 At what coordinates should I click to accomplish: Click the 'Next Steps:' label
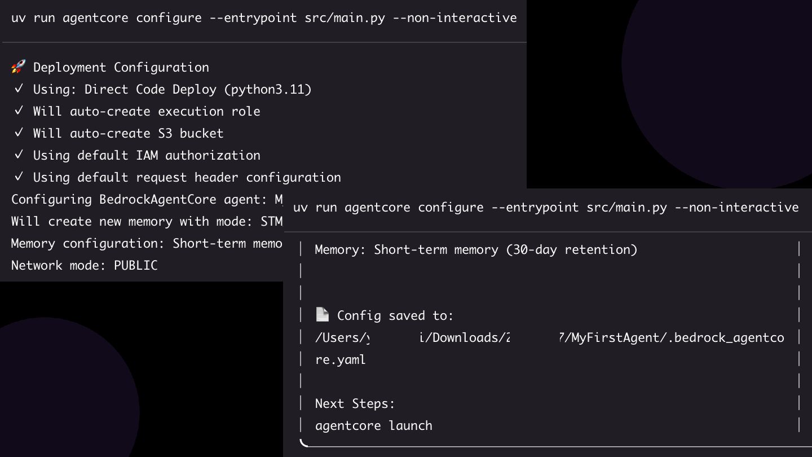355,403
